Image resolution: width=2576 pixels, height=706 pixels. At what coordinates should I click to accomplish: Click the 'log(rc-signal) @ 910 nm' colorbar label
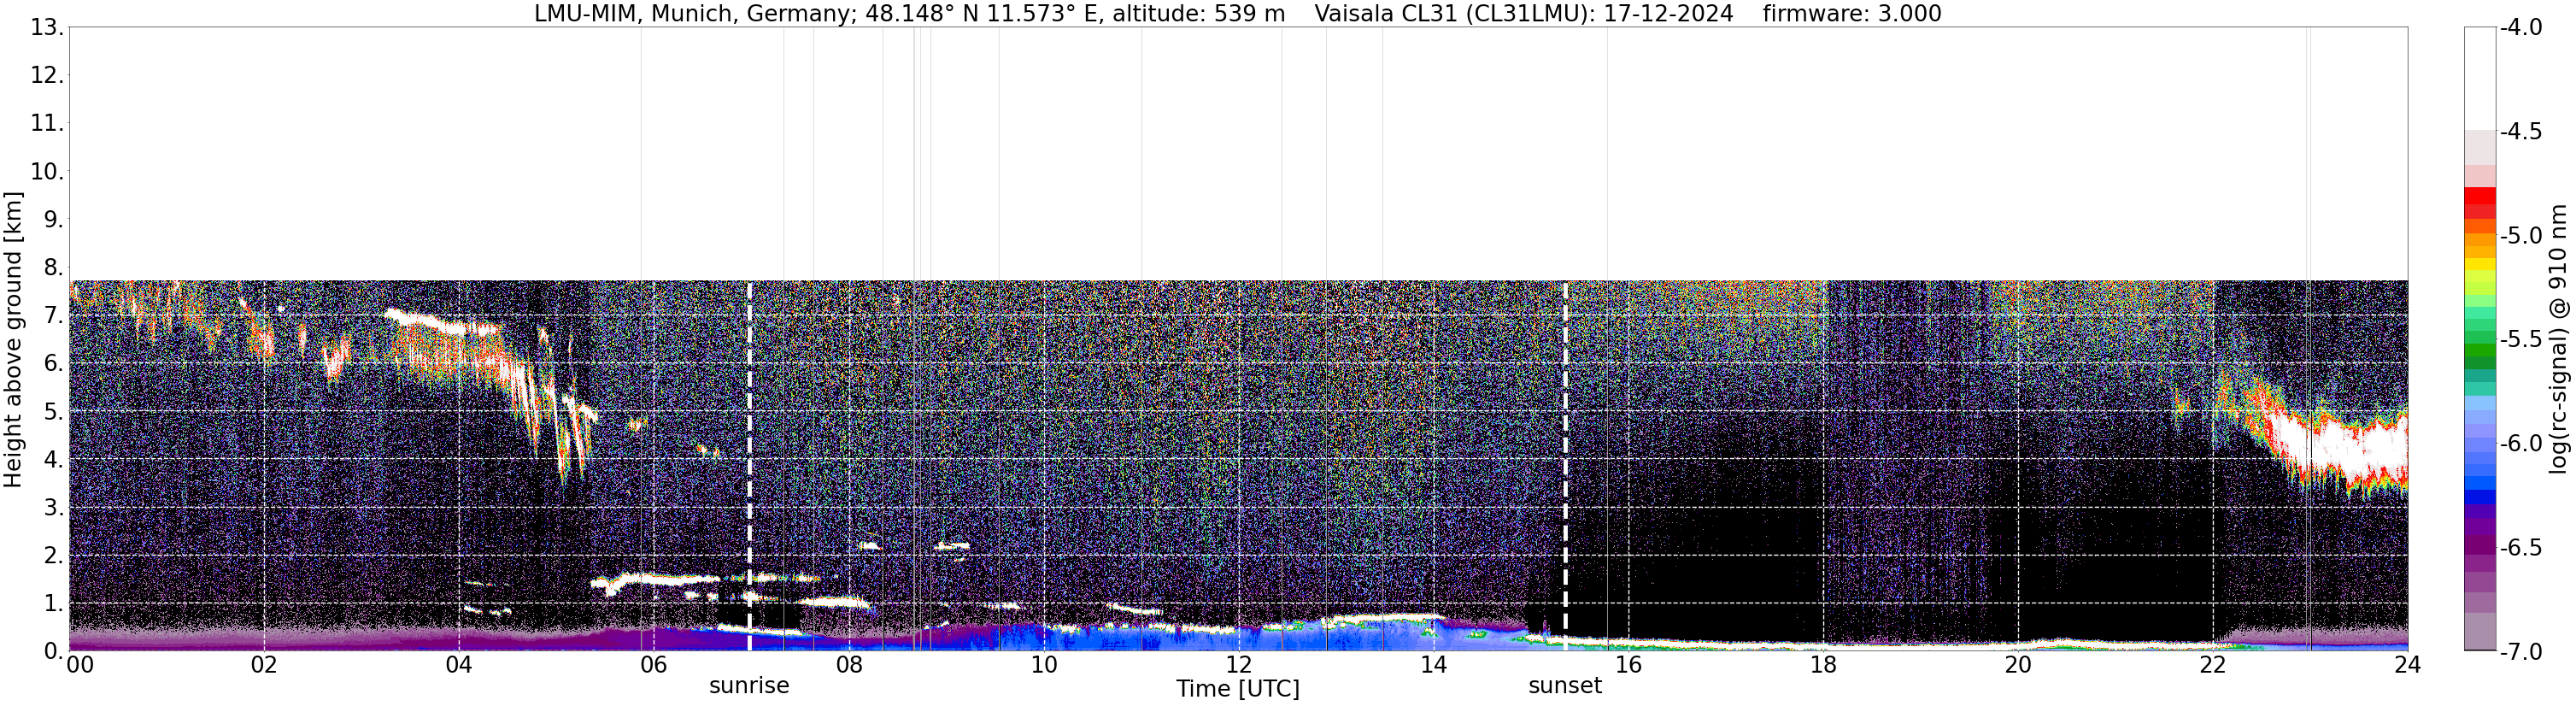[2558, 339]
